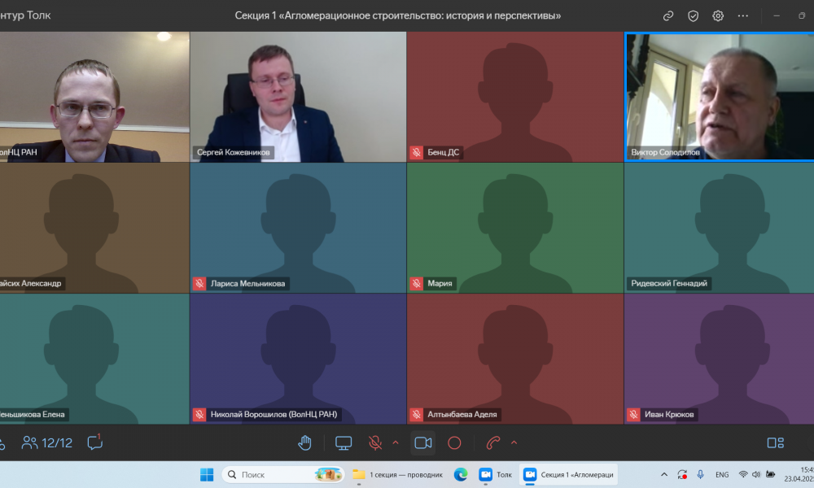This screenshot has width=814, height=488.
Task: Click the name label Бенц ДС
Action: (x=444, y=152)
